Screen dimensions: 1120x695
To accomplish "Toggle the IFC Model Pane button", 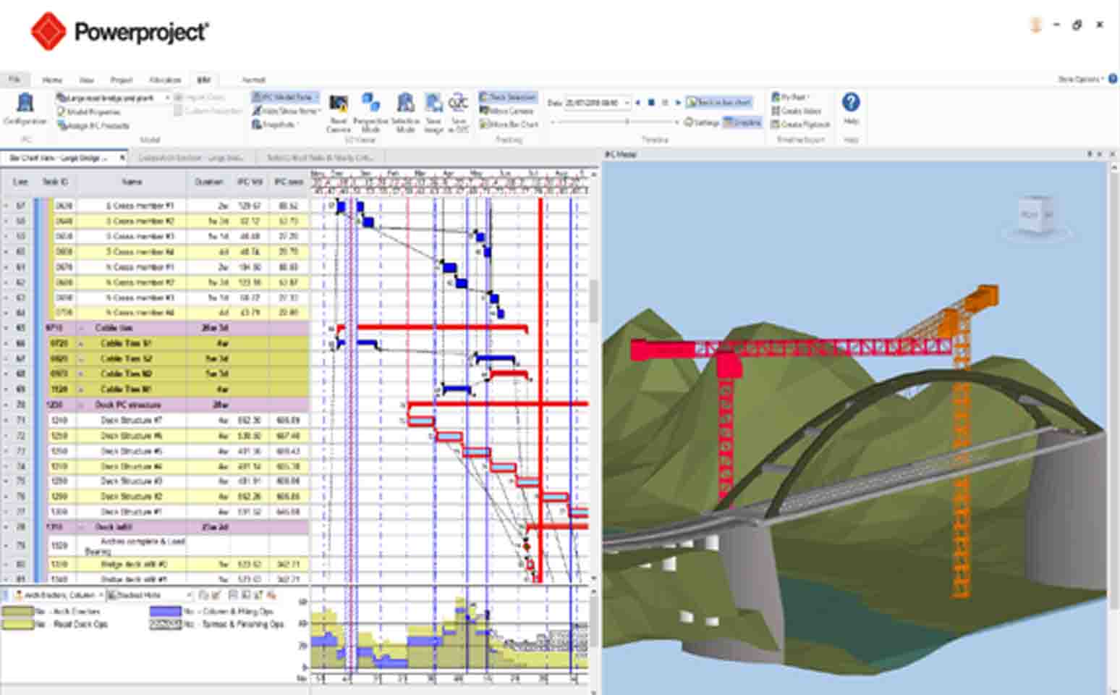I will tap(284, 97).
